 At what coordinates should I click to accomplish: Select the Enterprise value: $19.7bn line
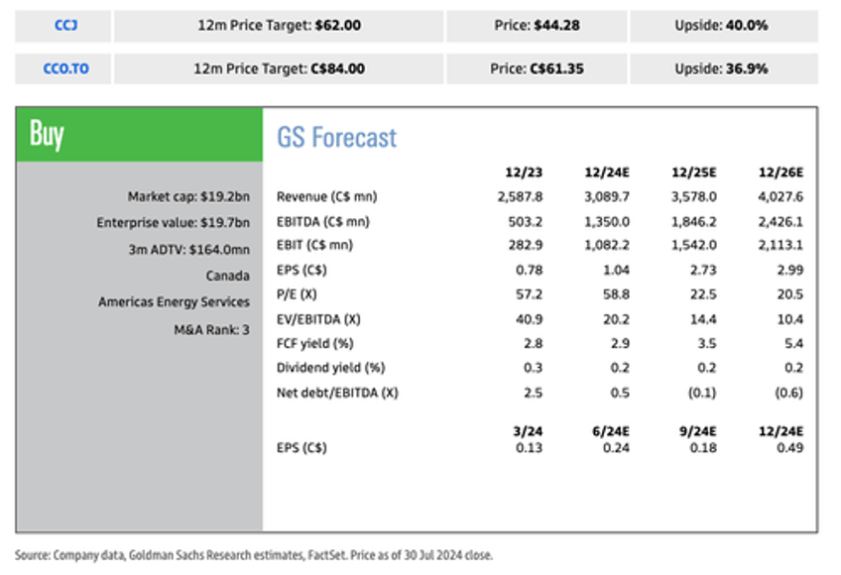(174, 223)
